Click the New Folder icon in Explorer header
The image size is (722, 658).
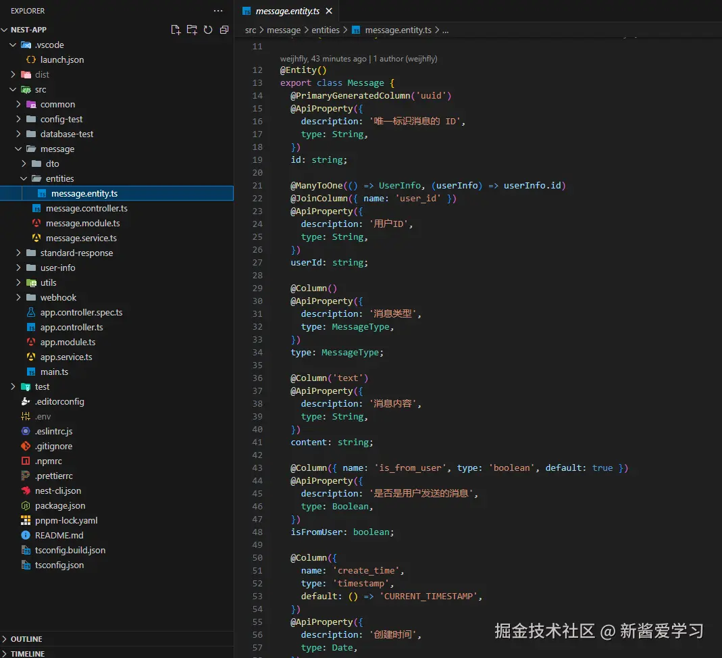tap(192, 30)
